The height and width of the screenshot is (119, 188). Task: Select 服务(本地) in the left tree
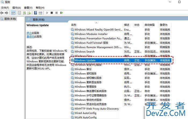click(10, 19)
